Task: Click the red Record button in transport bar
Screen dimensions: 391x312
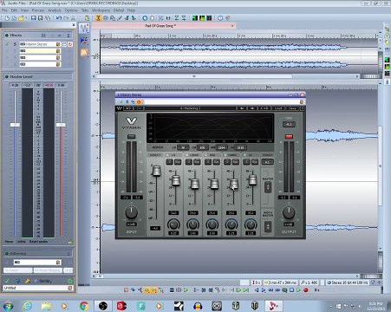Action: click(x=306, y=289)
